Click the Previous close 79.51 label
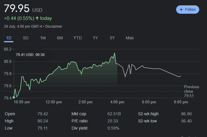The image size is (207, 137). (x=188, y=91)
